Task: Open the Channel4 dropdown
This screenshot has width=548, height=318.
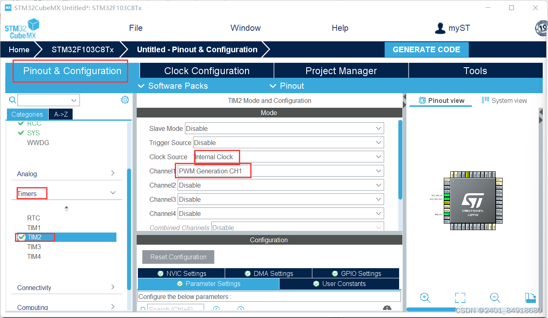Action: point(281,213)
